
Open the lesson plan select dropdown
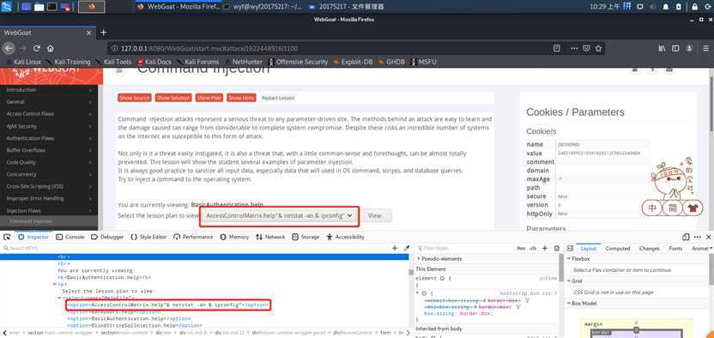pyautogui.click(x=280, y=215)
